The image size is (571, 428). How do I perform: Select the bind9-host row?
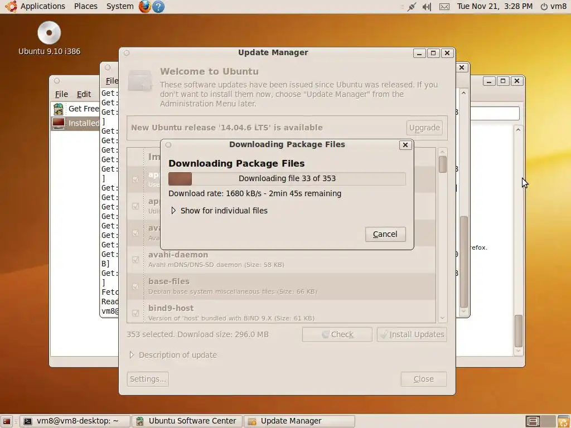click(281, 312)
